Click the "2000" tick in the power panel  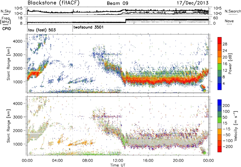pos(17,68)
